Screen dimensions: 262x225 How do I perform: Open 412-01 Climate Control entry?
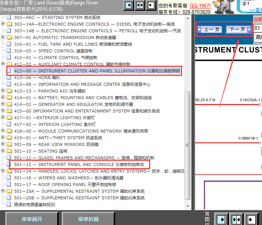tap(56, 58)
